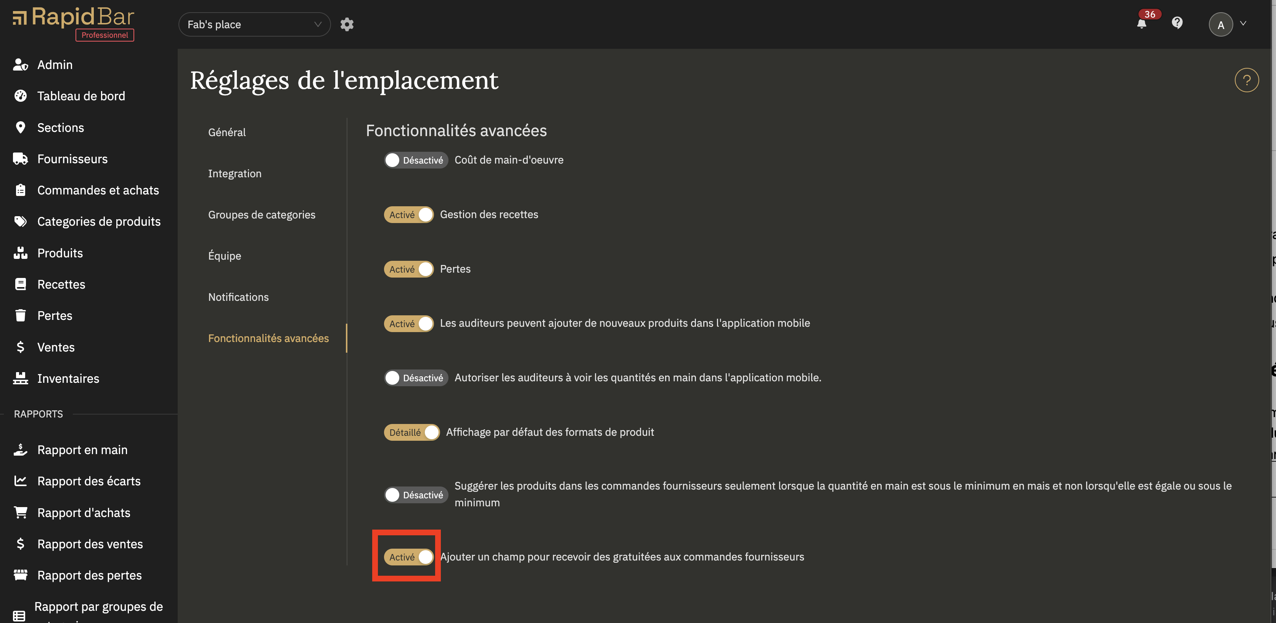Open notifications bell with 36 badge
The height and width of the screenshot is (623, 1276).
tap(1142, 23)
